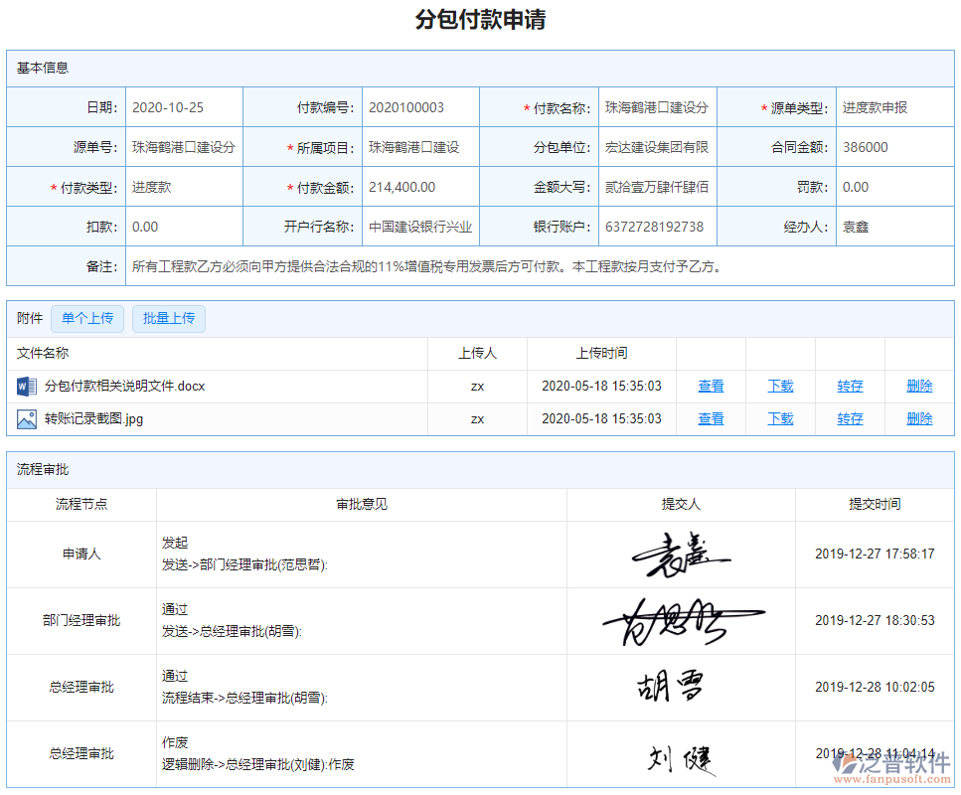
Task: Click 转存 for 转账记录截图.jpg
Action: pos(850,418)
